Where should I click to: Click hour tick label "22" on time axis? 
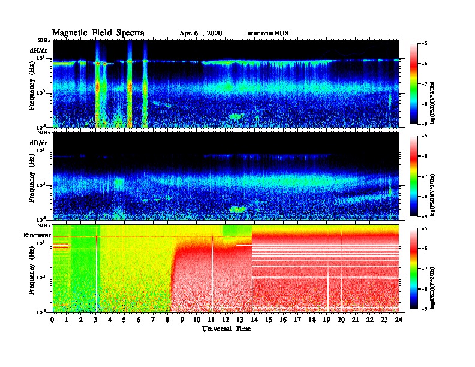click(x=370, y=320)
